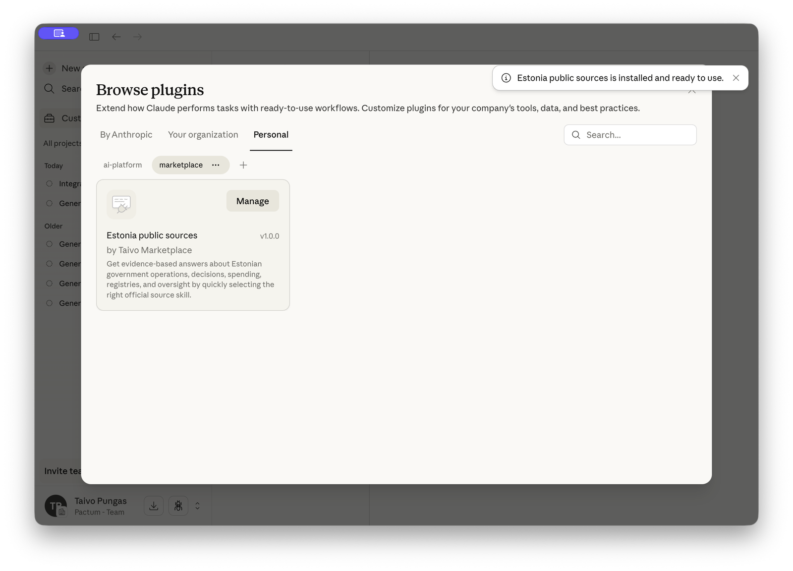Viewport: 793px width, 571px height.
Task: Switch to the By Anthropic tab
Action: pos(126,135)
